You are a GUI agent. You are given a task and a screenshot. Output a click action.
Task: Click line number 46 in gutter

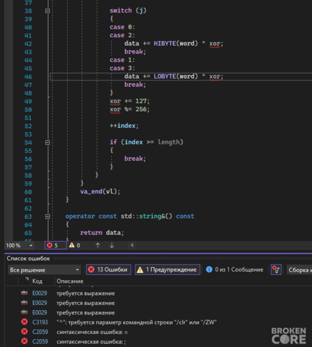pyautogui.click(x=28, y=77)
